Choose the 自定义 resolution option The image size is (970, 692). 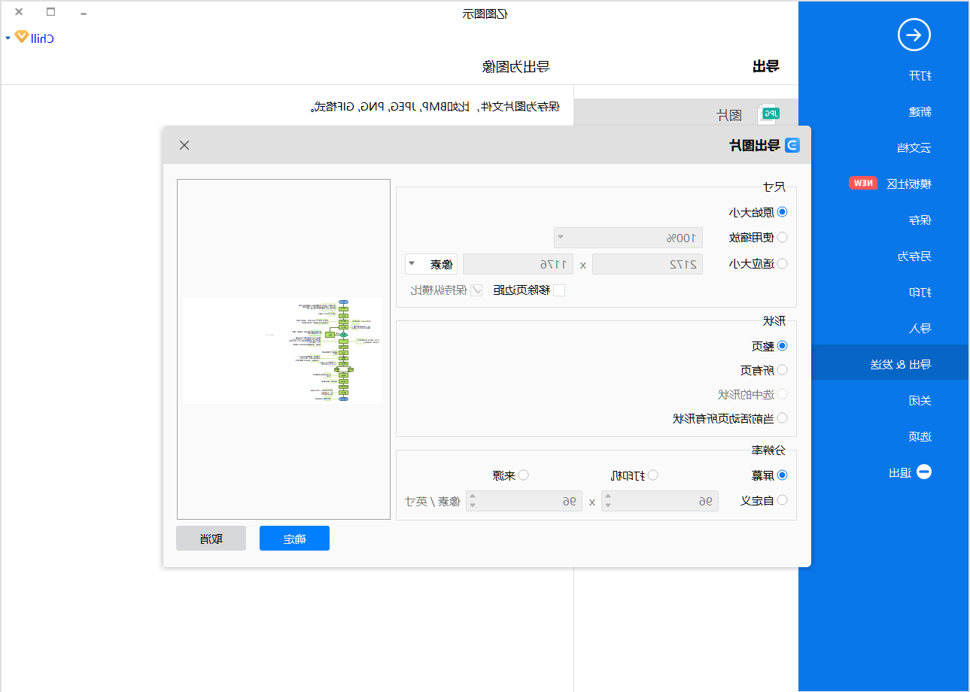coord(783,500)
